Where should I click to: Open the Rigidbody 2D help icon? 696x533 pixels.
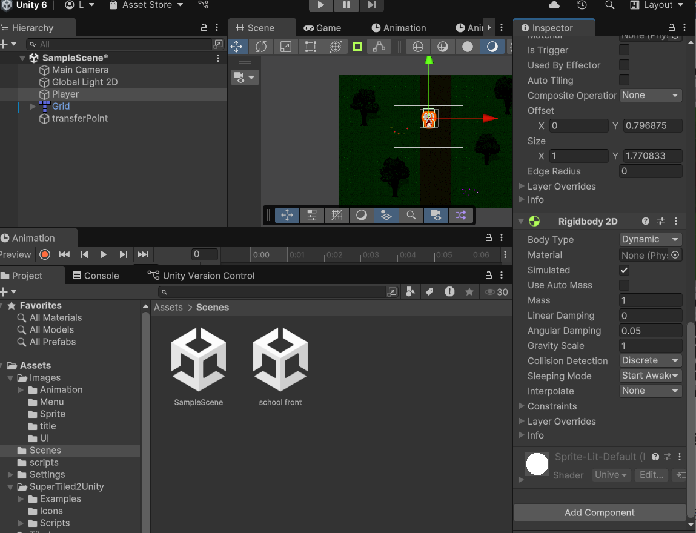[645, 221]
